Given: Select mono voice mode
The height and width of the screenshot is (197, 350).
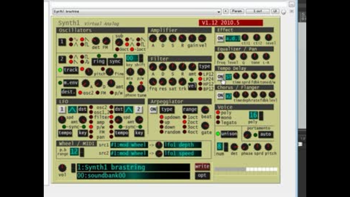Looking at the screenshot, I should tap(218, 117).
